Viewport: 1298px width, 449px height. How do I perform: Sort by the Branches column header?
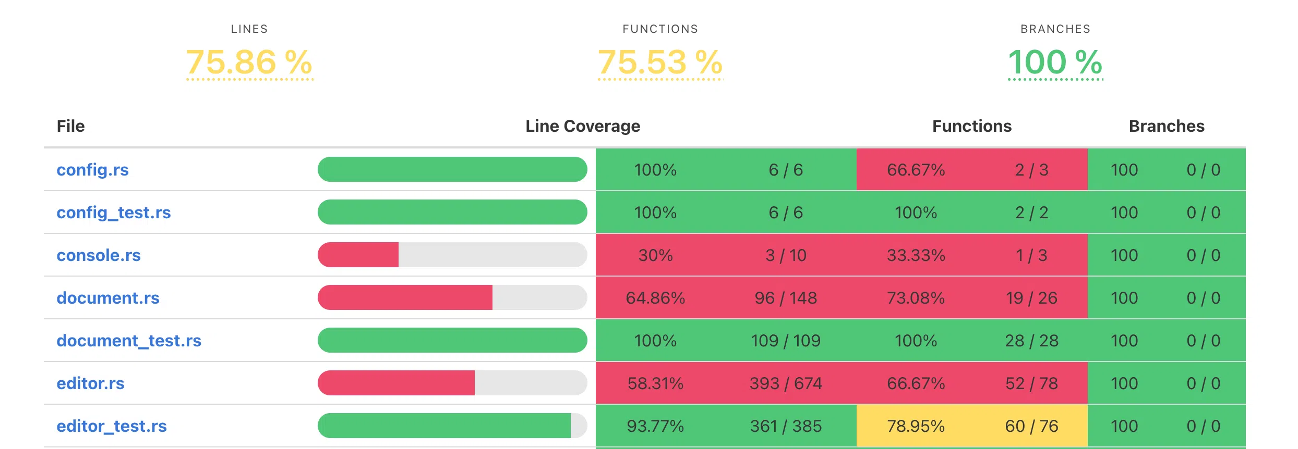[x=1167, y=126]
